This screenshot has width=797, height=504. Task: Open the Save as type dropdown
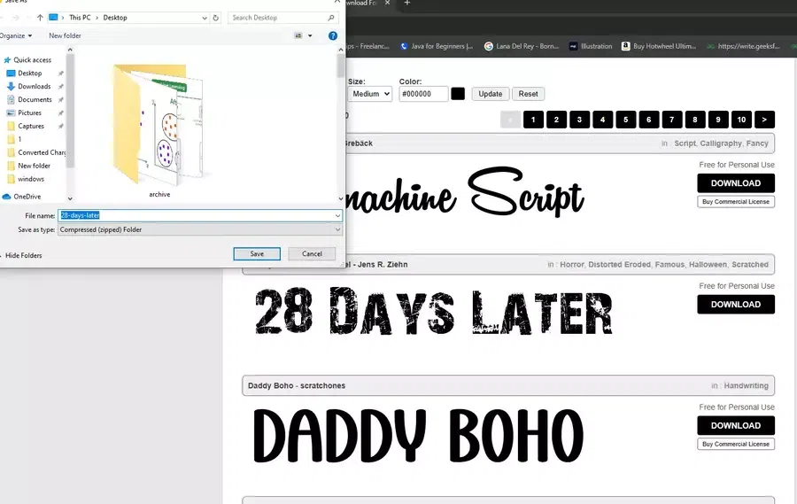(200, 230)
